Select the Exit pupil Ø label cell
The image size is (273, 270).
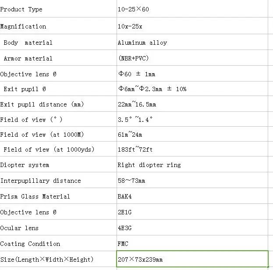tap(58, 89)
